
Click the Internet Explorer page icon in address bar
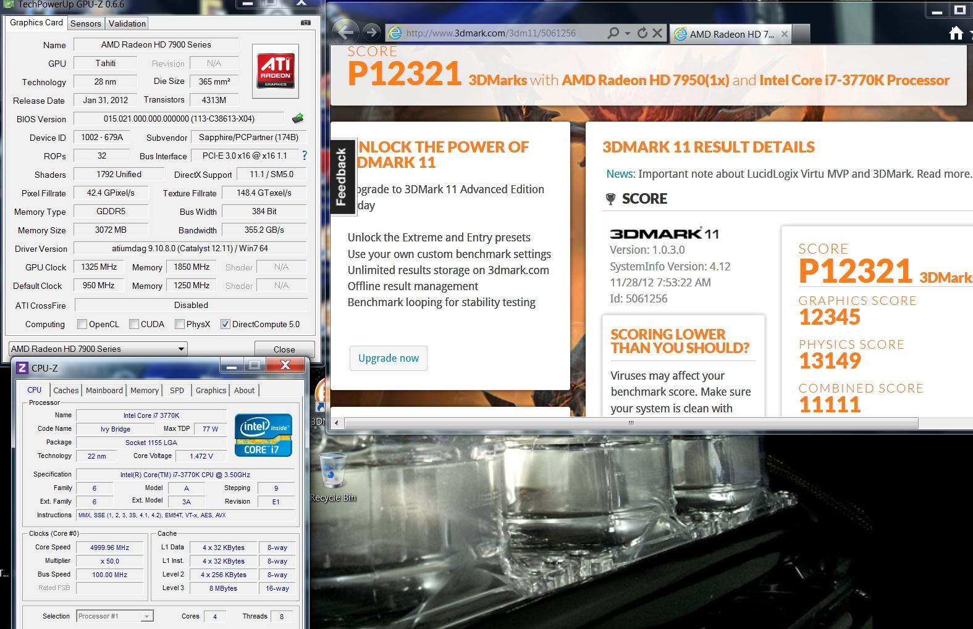(395, 33)
